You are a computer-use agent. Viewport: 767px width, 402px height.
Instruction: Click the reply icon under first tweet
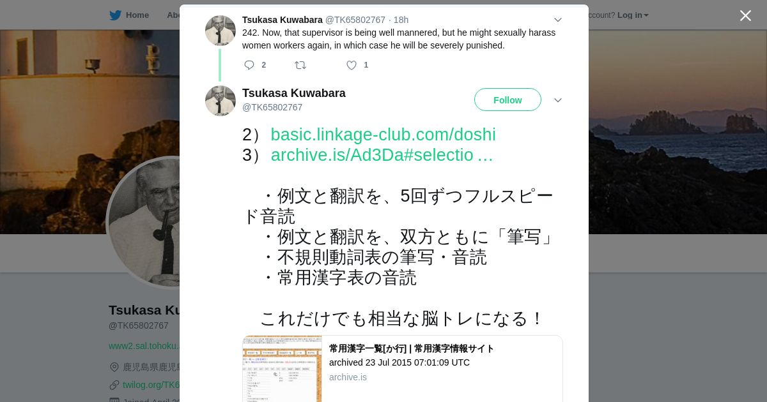[249, 65]
